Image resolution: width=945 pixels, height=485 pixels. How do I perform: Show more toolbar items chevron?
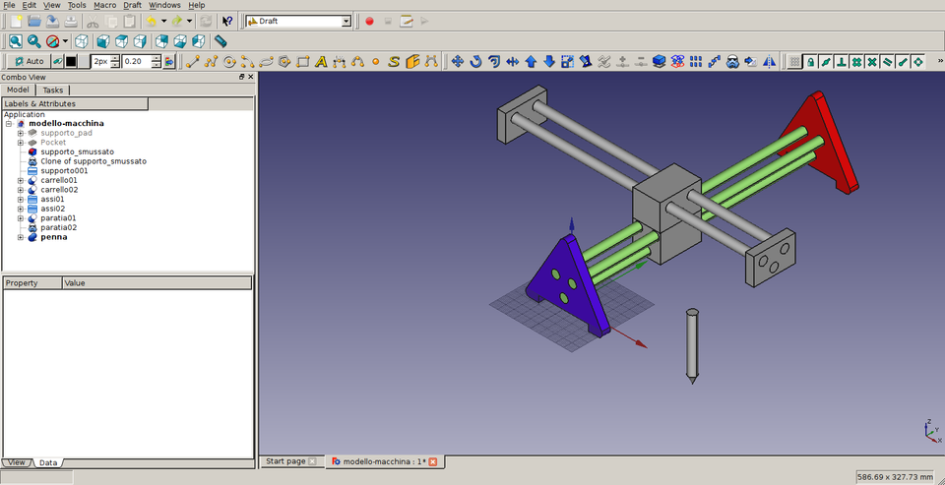[940, 61]
